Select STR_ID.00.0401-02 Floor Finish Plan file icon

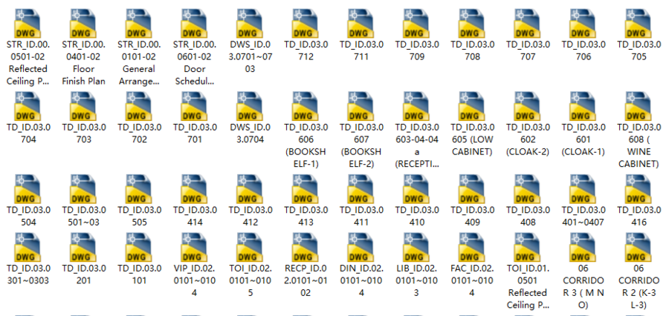[x=83, y=24]
